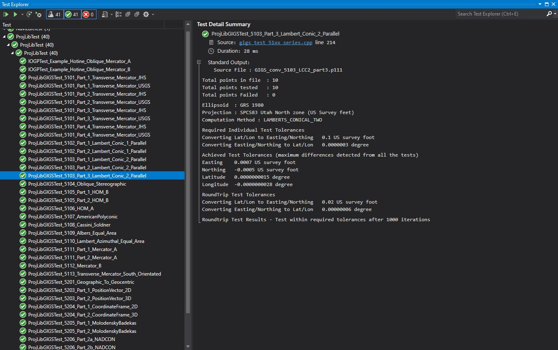
Task: Click the Run All Tests icon
Action: tap(6, 14)
